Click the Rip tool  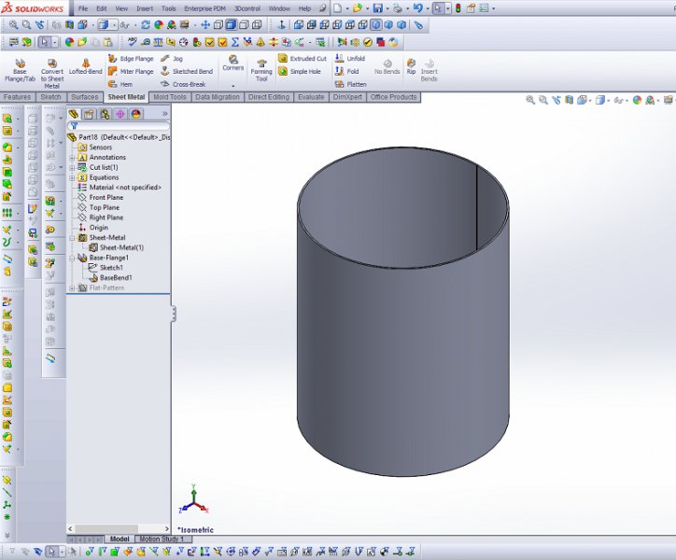pos(411,65)
